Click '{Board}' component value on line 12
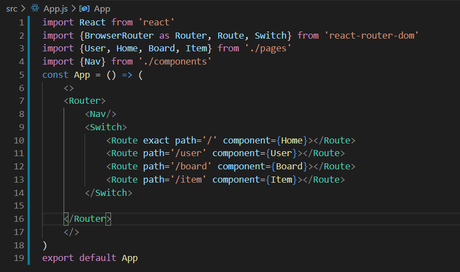Screen dimensions: 460x272 click(x=289, y=167)
